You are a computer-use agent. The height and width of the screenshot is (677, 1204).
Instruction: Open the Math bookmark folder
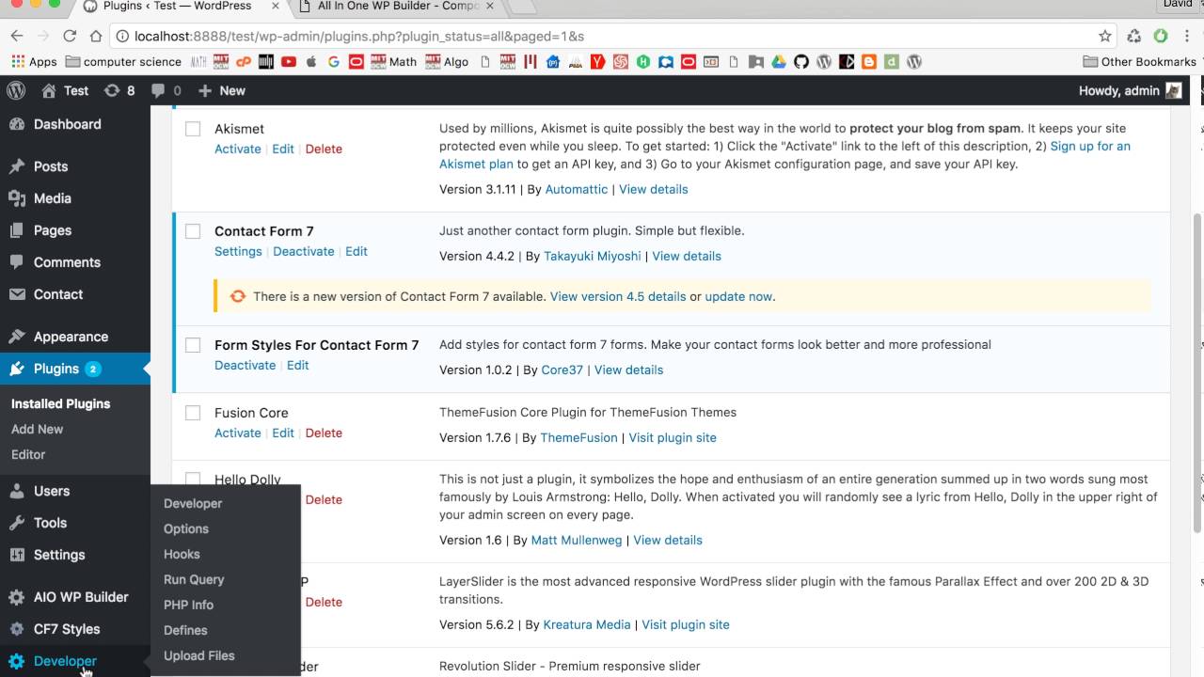point(393,62)
